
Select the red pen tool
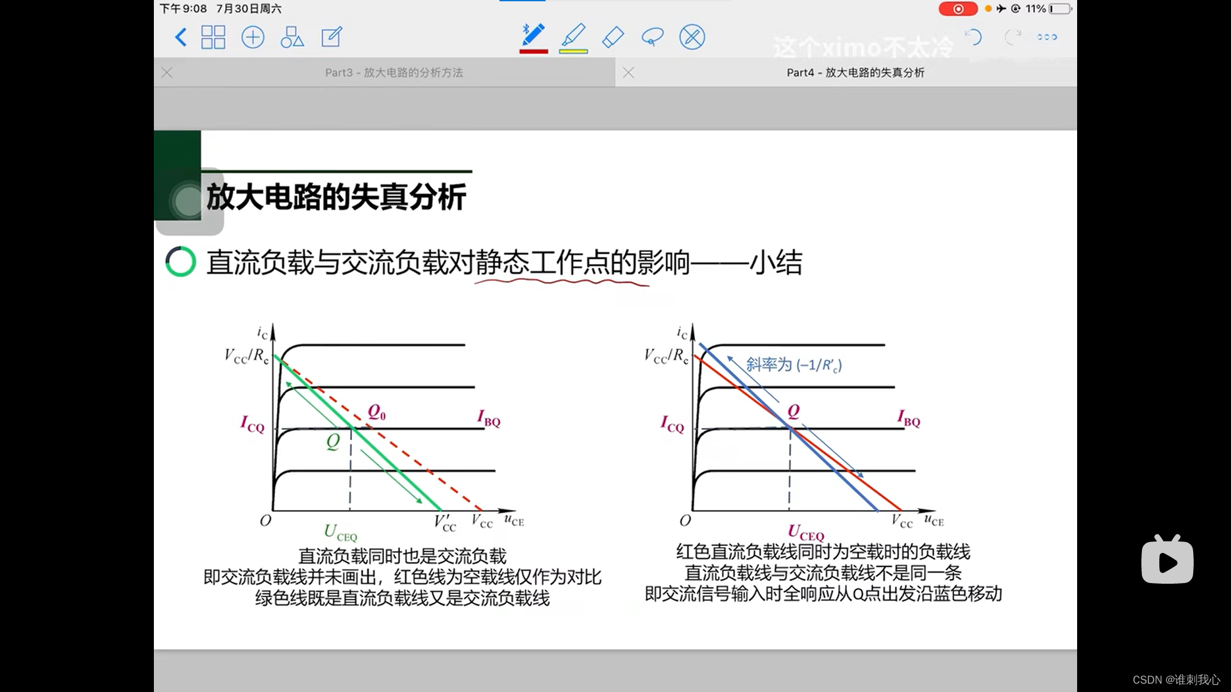coord(533,35)
